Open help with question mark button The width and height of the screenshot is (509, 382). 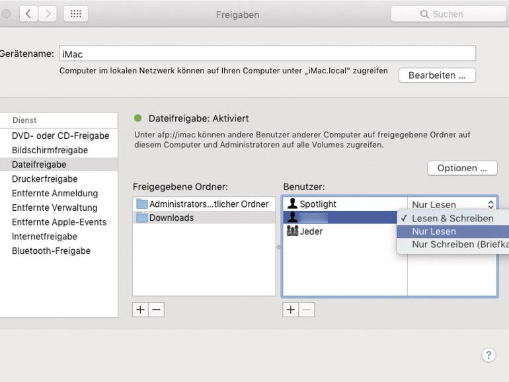(489, 355)
